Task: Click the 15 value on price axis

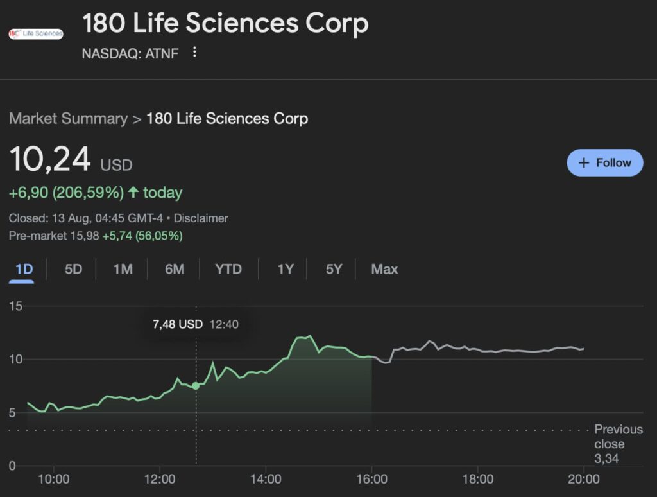Action: [15, 306]
